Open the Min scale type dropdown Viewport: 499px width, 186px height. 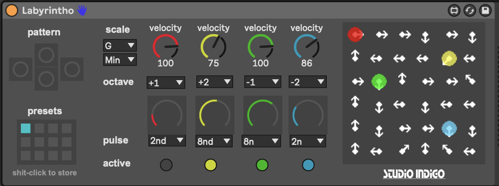click(x=119, y=60)
